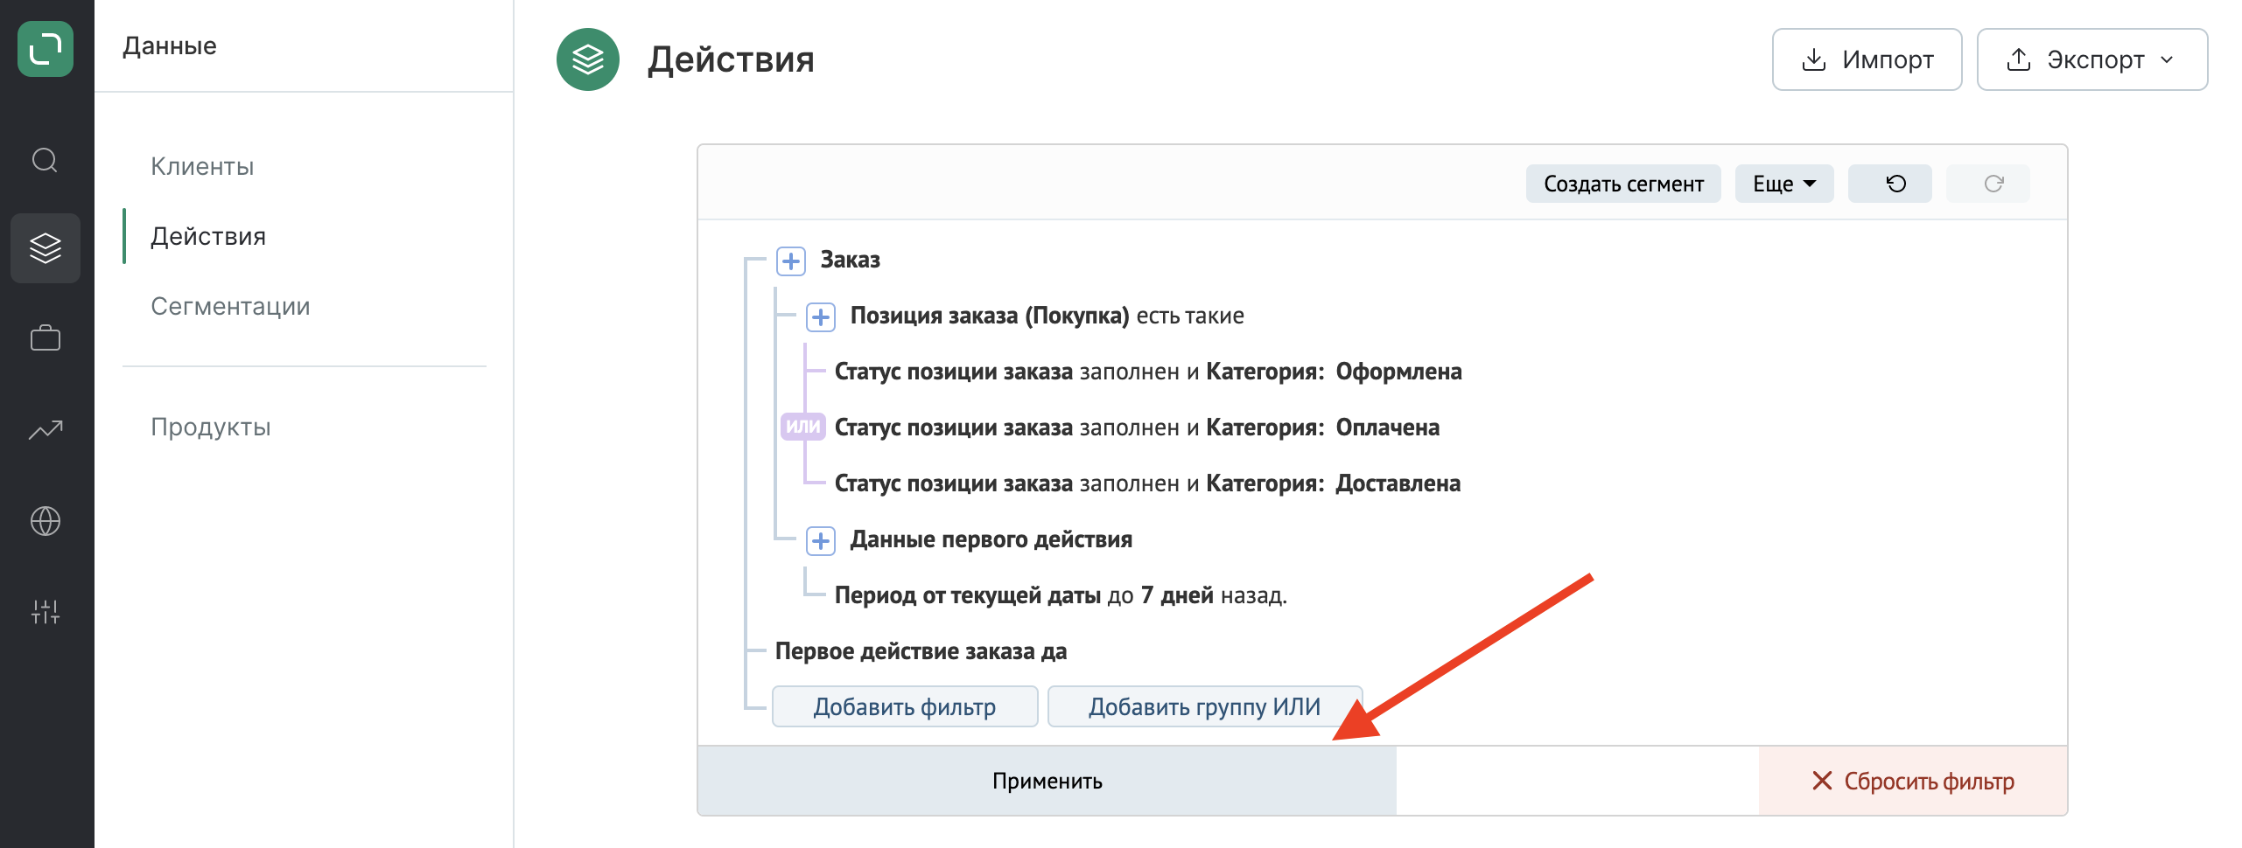Click Создать сегмент button
Image resolution: width=2242 pixels, height=848 pixels.
coord(1623,184)
